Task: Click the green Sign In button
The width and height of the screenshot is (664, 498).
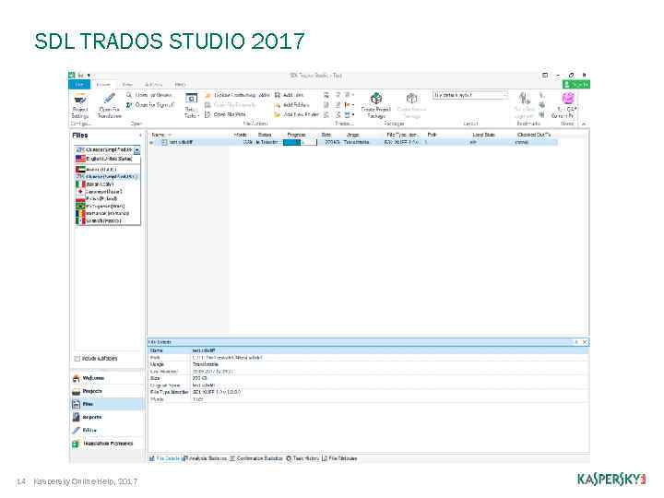Action: click(x=575, y=85)
